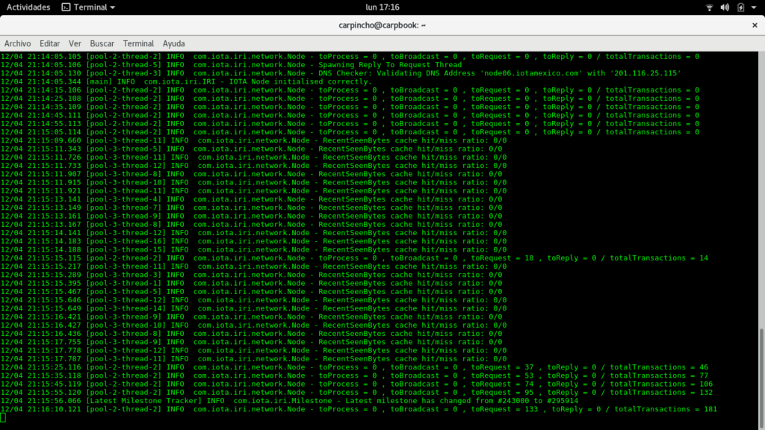Click the Wi-Fi signal icon in the system tray
765x430 pixels.
point(708,7)
